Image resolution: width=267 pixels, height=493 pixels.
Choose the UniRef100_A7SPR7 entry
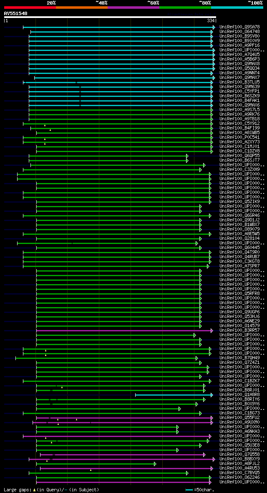point(239,266)
